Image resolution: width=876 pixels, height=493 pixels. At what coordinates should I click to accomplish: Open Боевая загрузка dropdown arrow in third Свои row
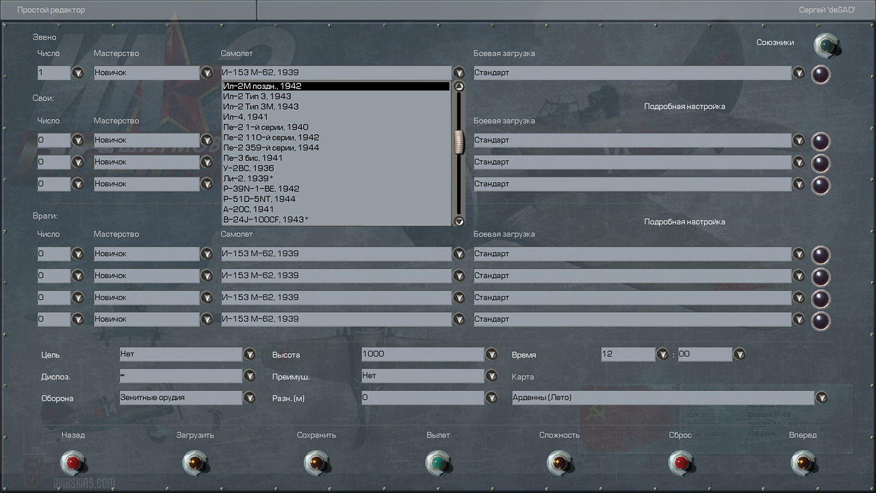pyautogui.click(x=798, y=184)
